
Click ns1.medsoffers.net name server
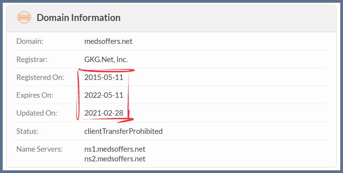pos(115,149)
